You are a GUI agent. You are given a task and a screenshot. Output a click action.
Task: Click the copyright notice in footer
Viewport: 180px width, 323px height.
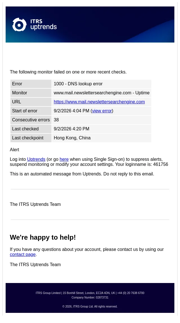pyautogui.click(x=90, y=306)
